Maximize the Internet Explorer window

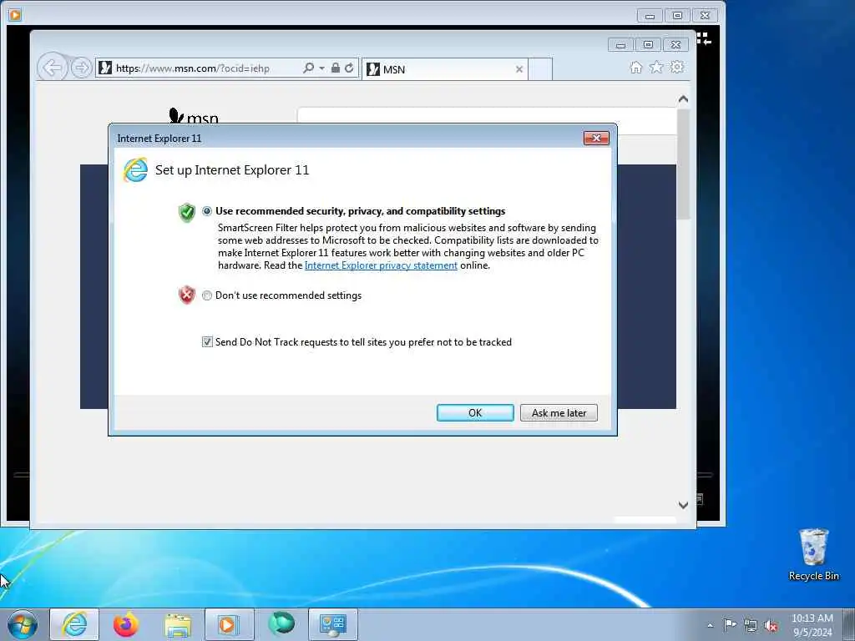click(648, 45)
